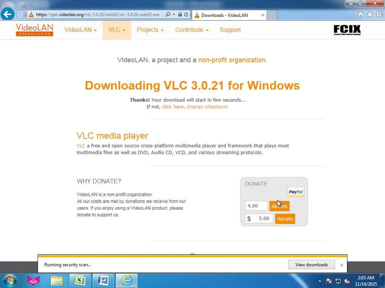Click the FCIX sponsor logo
Viewport: 385px width, 288px height.
coord(347,30)
